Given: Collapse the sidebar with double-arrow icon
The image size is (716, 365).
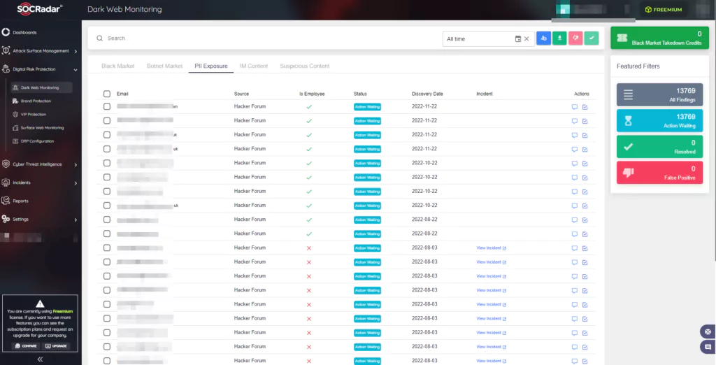Looking at the screenshot, I should pos(40,359).
